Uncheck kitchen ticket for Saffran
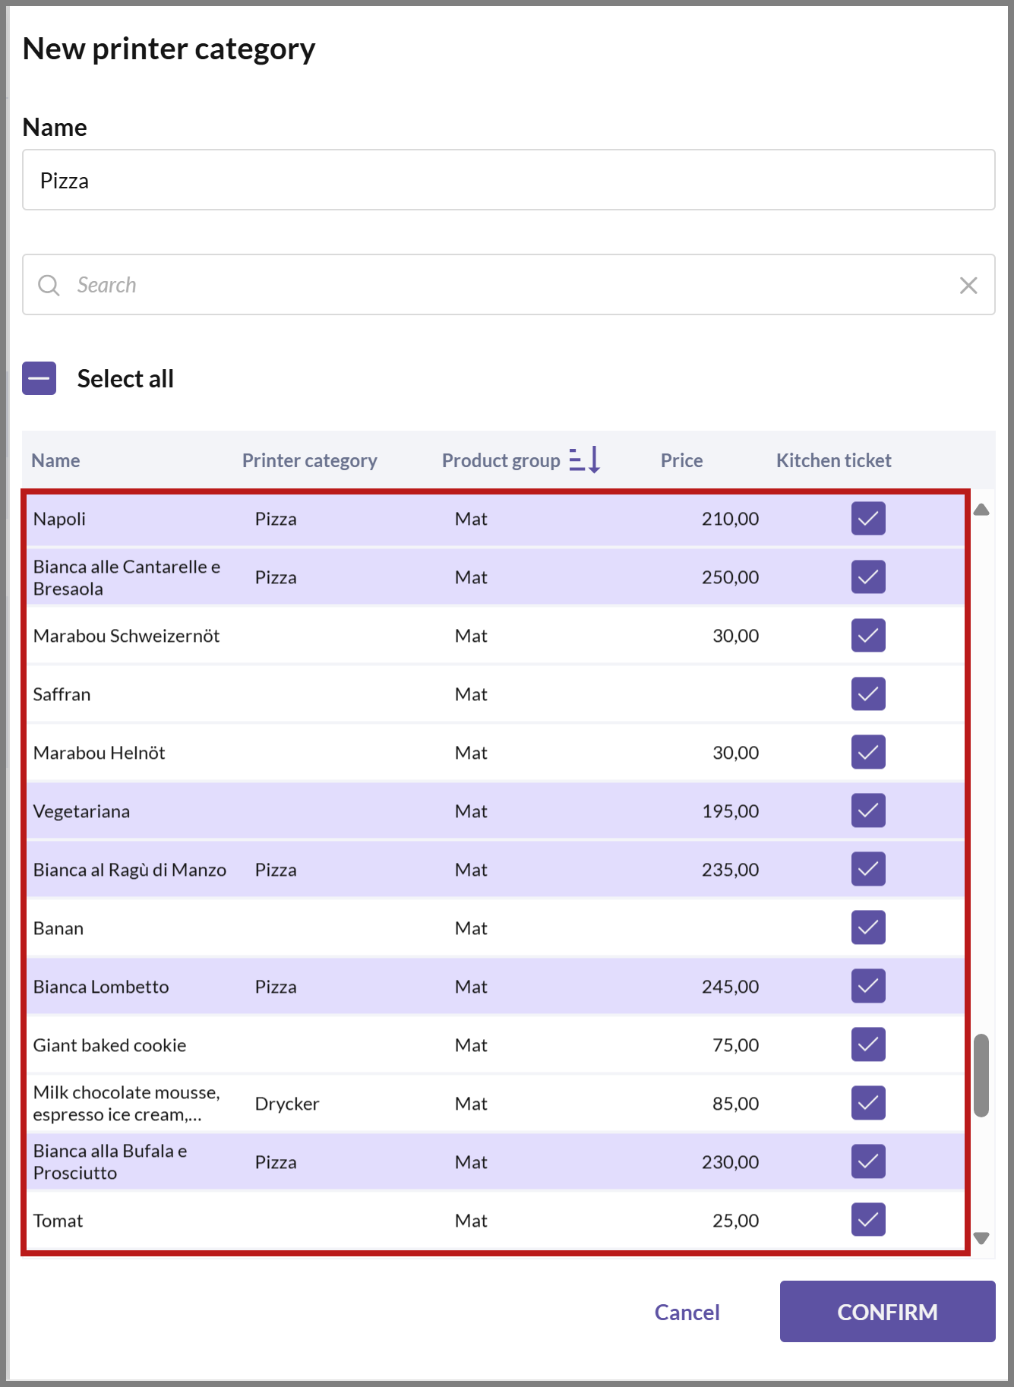 [x=868, y=694]
